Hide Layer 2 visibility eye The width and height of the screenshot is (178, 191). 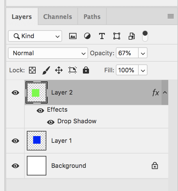(x=15, y=93)
